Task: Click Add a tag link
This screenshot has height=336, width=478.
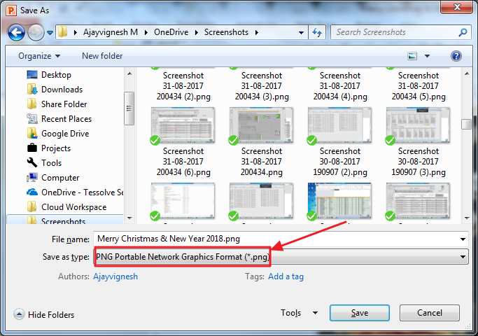Action: pos(286,276)
